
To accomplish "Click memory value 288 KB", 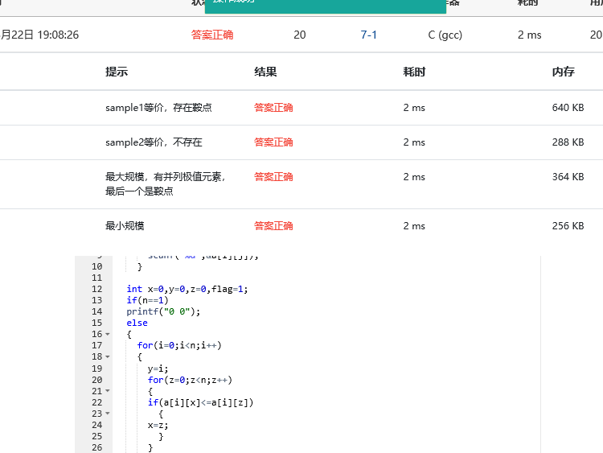I will pyautogui.click(x=568, y=142).
